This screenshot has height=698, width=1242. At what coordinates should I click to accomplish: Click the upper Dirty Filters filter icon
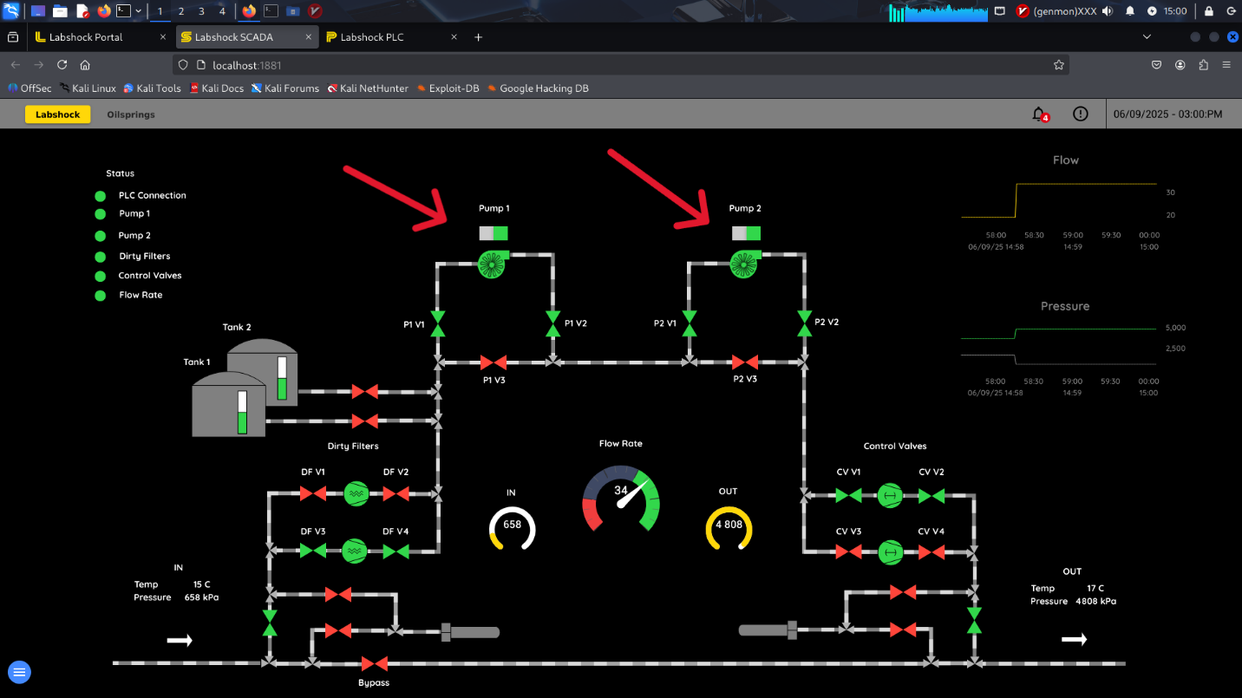coord(356,493)
